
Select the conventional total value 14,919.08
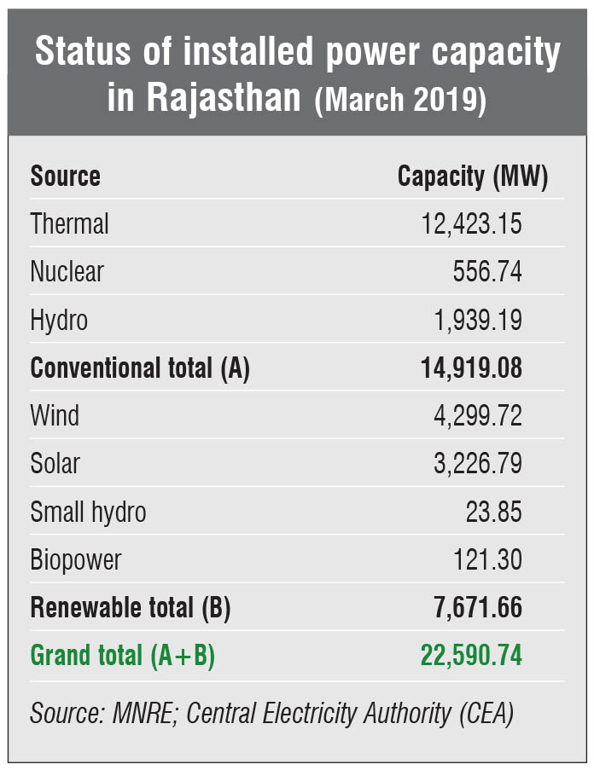click(x=471, y=368)
